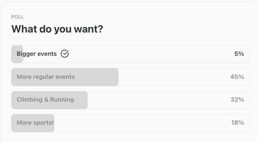Click the Climbing & Running text label
The height and width of the screenshot is (142, 257).
[x=45, y=100]
